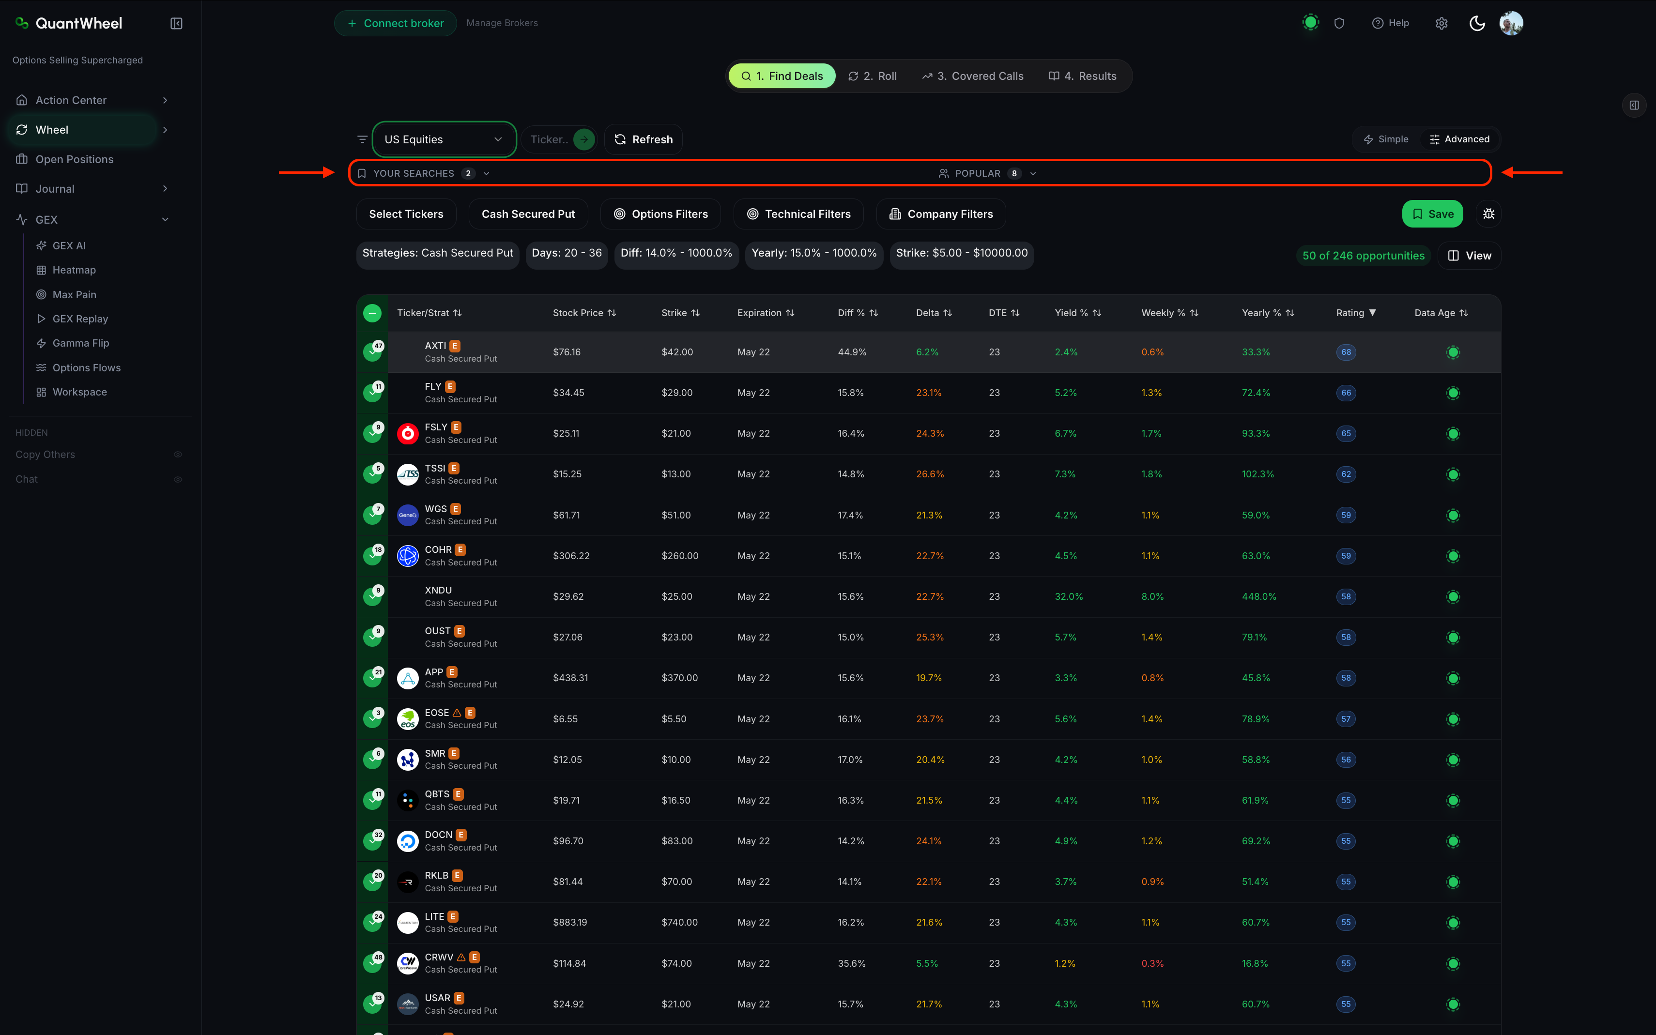
Task: Click the Refresh button
Action: click(643, 139)
